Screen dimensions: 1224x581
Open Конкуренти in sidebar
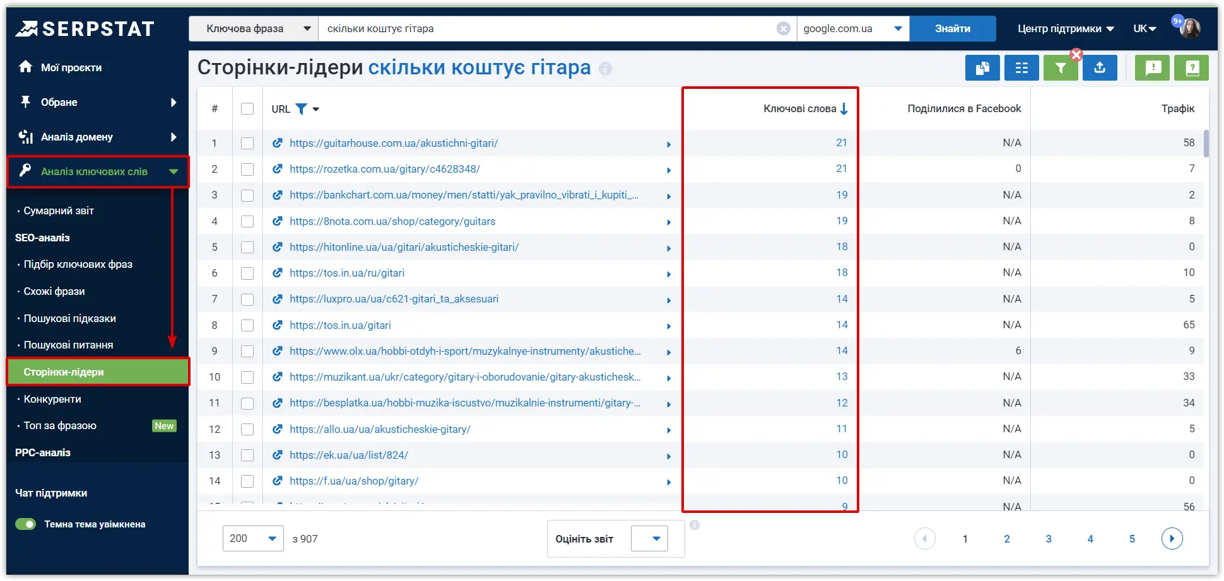[x=52, y=399]
